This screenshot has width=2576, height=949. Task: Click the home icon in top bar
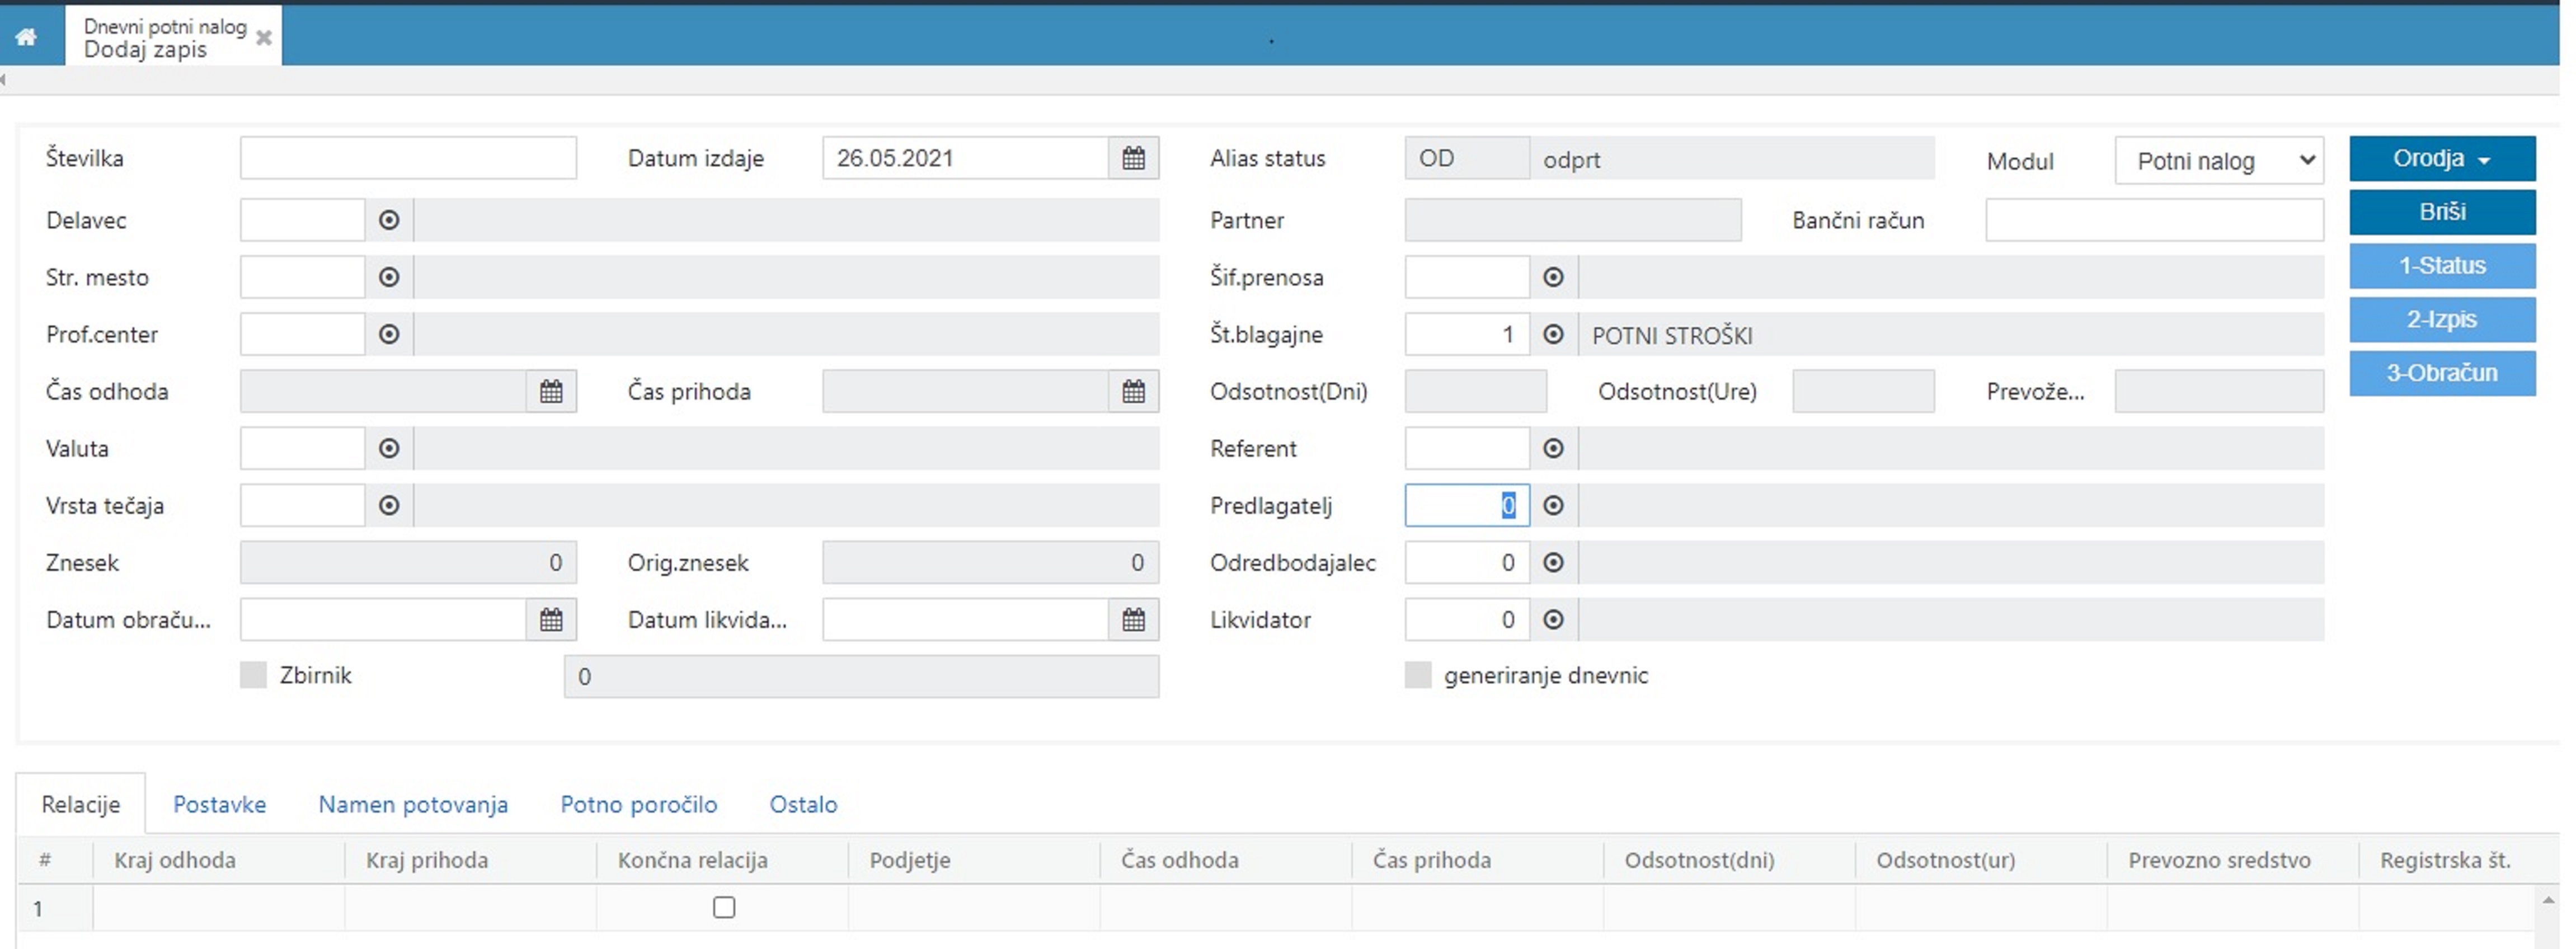pyautogui.click(x=27, y=37)
